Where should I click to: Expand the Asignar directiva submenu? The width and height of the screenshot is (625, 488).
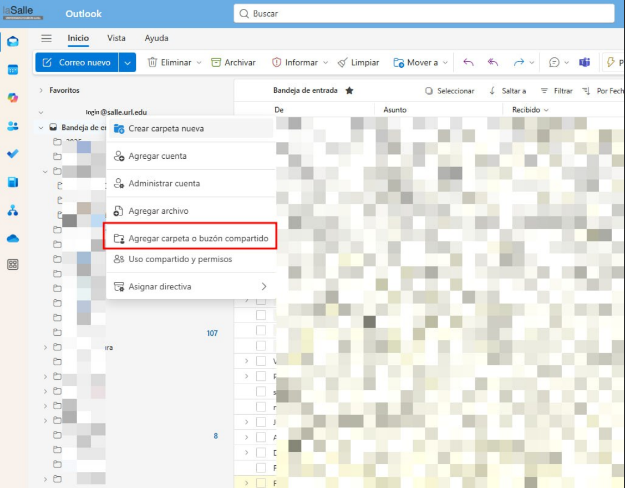(x=264, y=286)
